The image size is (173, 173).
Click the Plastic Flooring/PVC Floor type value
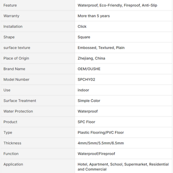[x=101, y=133]
